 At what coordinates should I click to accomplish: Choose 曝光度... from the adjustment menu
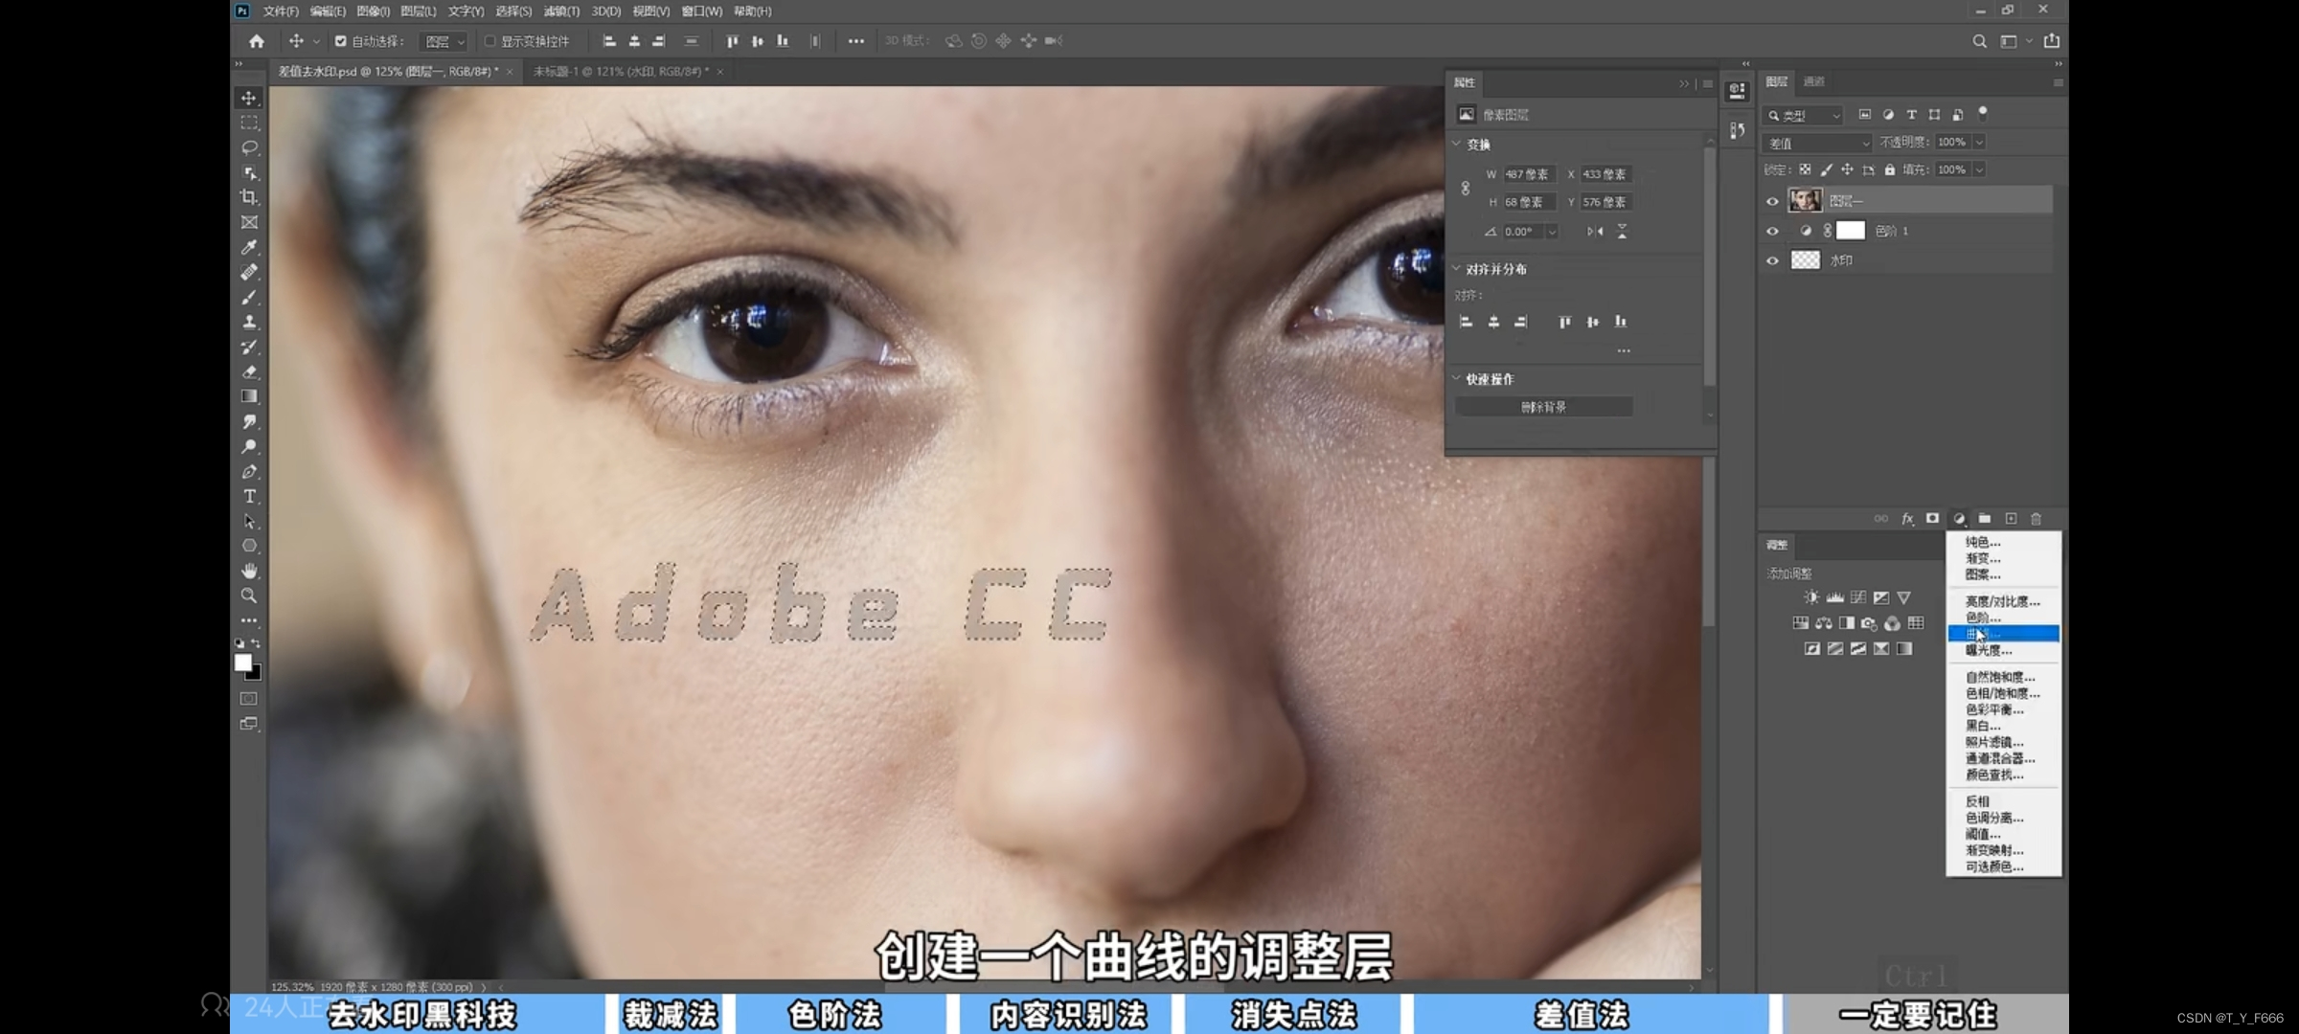2003,650
